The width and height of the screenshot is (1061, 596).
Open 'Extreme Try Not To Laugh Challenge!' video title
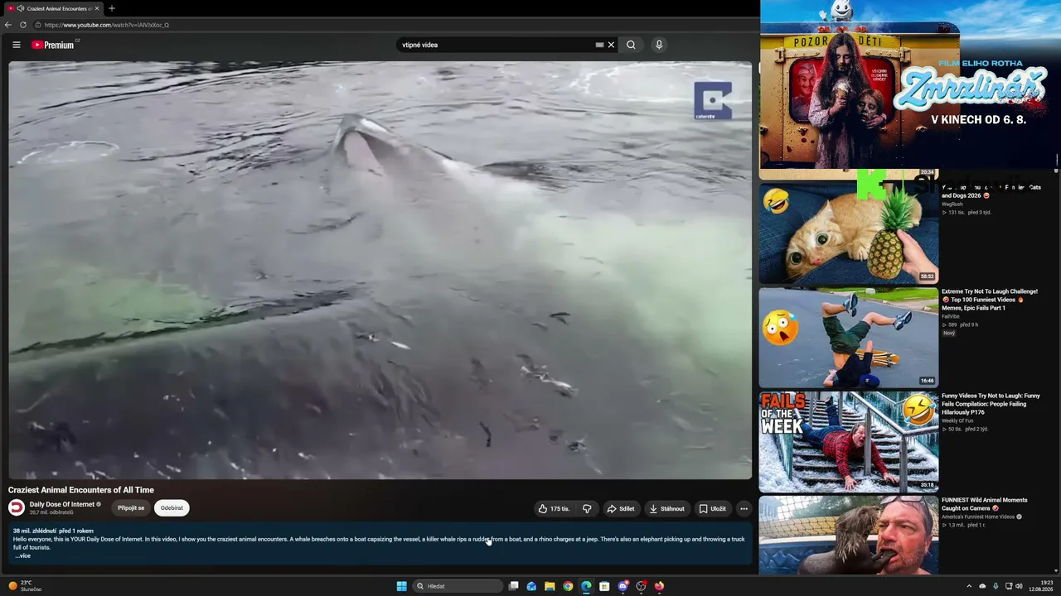(990, 300)
